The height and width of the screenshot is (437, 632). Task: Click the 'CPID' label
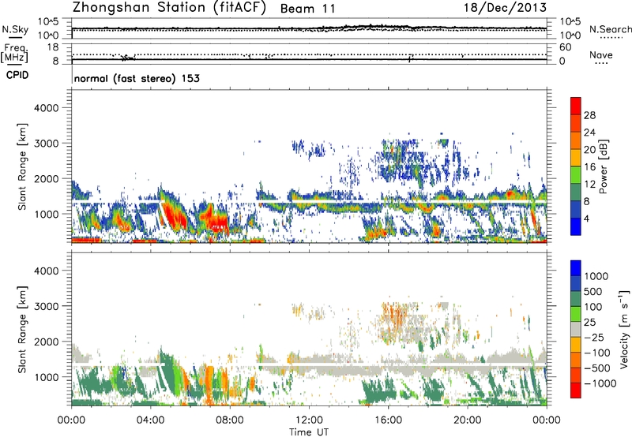coord(17,75)
